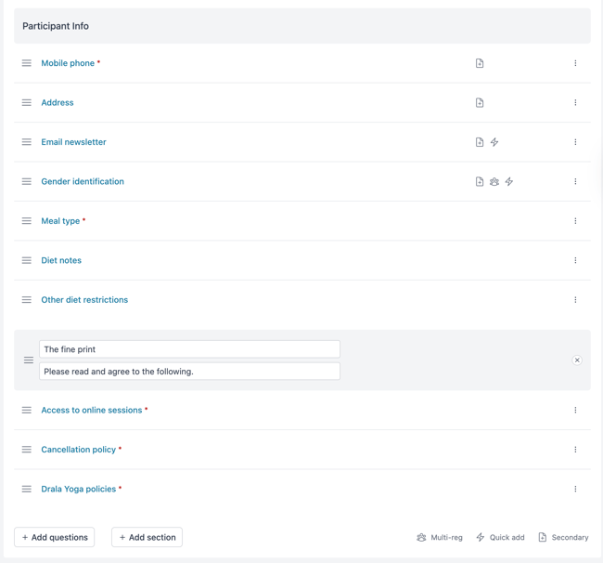Click the drag handle of The fine print section

click(x=29, y=360)
